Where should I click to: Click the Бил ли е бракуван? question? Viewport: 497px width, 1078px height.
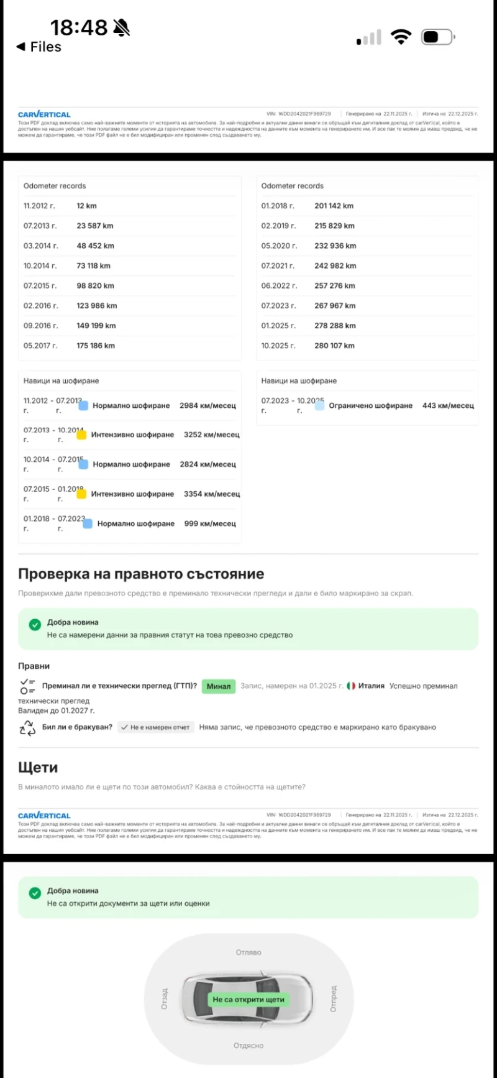[x=77, y=727]
